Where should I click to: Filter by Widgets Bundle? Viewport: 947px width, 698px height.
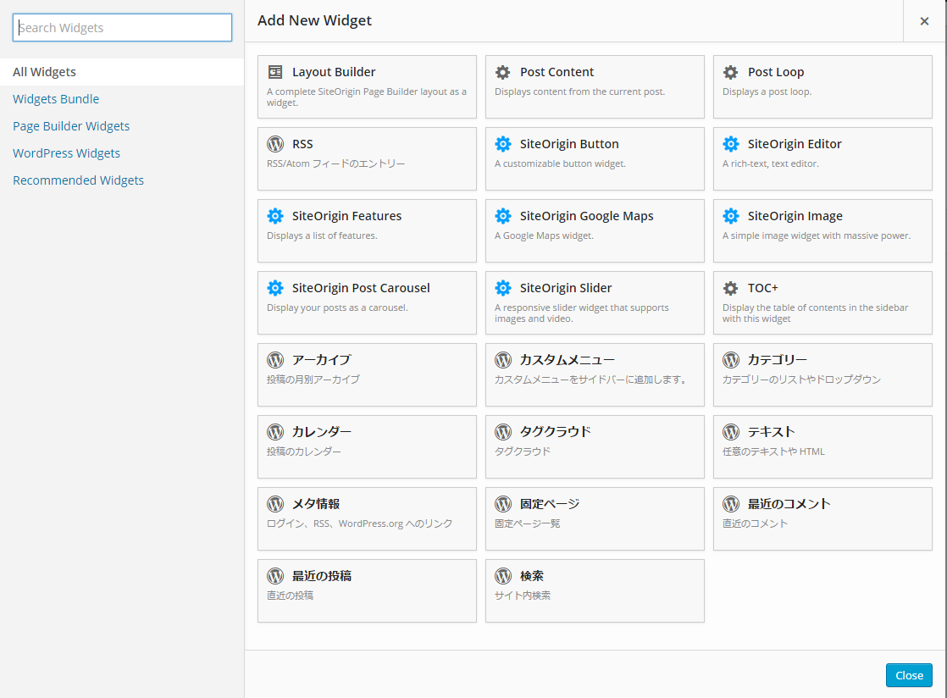pyautogui.click(x=56, y=99)
